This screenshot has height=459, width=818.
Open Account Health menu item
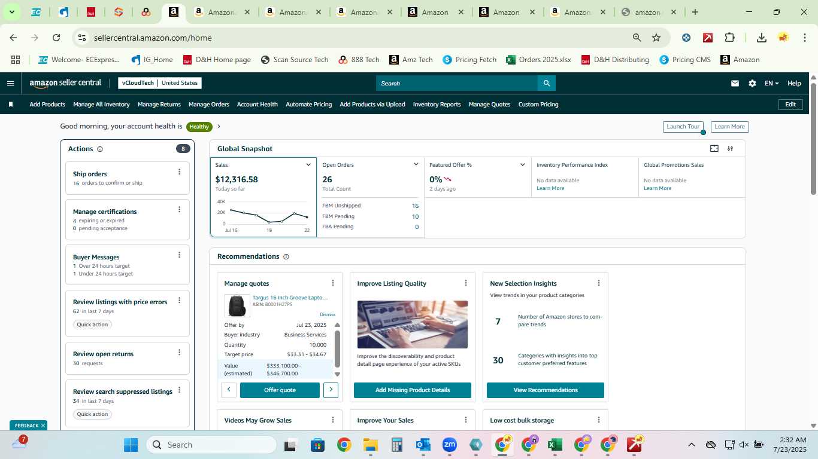pos(257,105)
